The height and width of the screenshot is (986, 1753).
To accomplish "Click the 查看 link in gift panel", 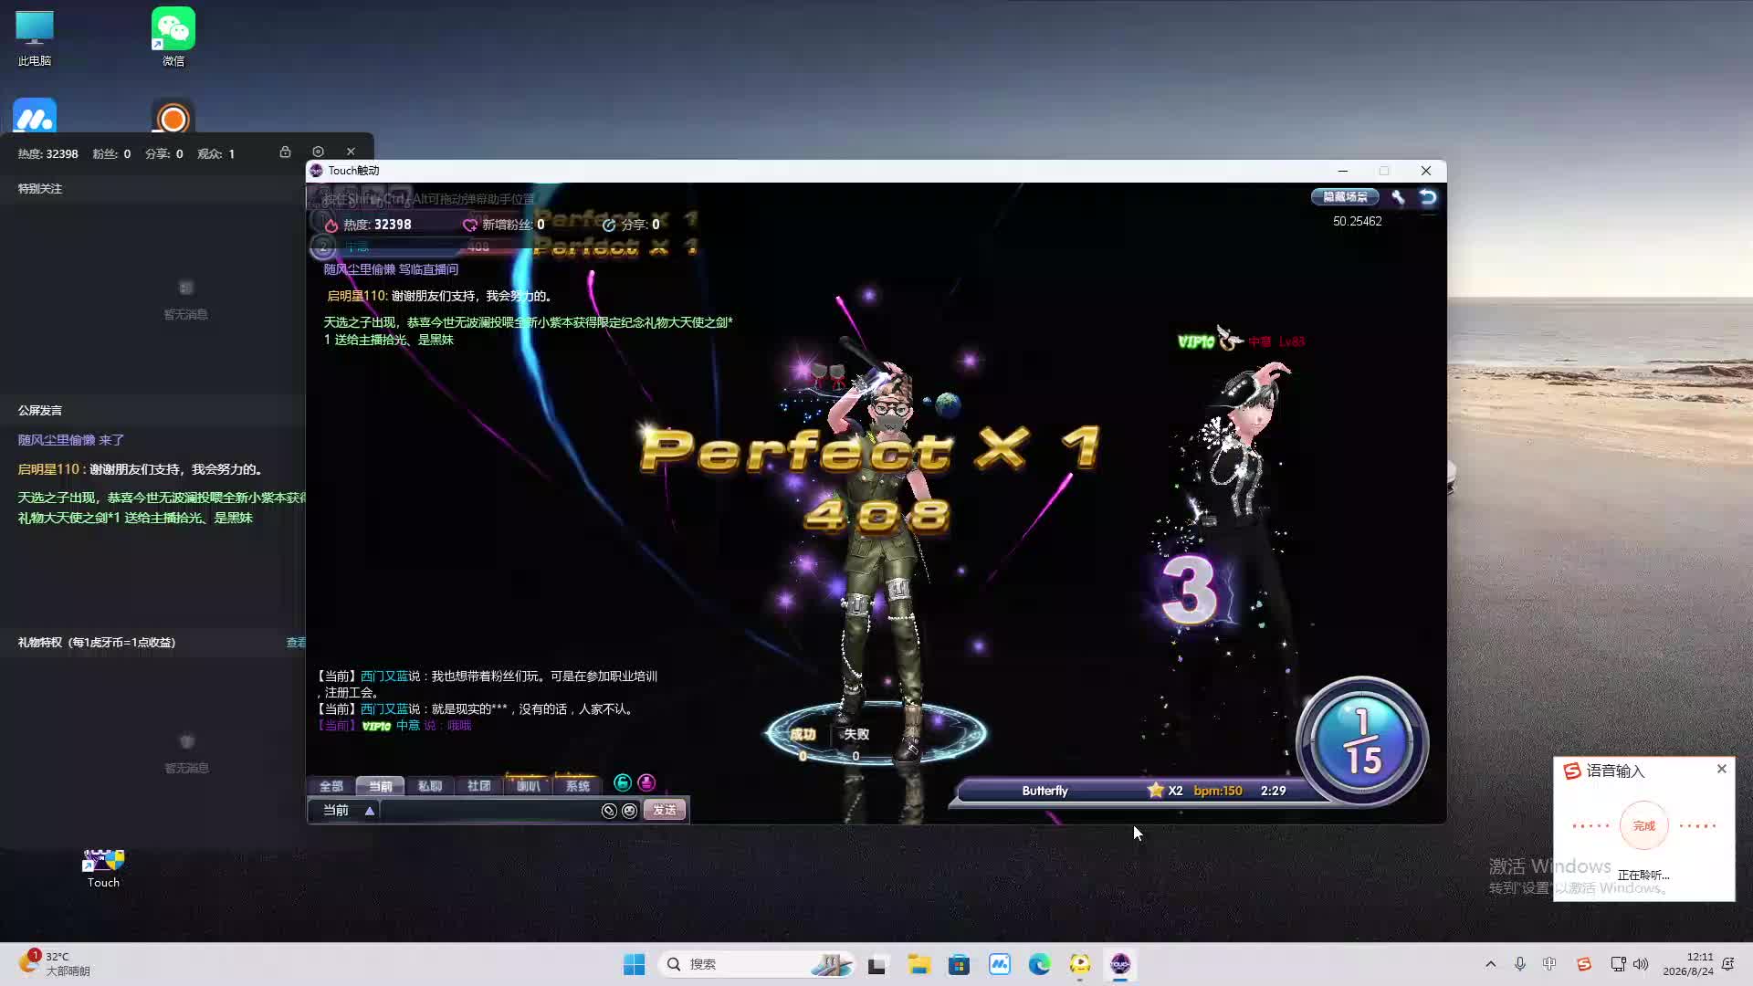I will tap(296, 643).
